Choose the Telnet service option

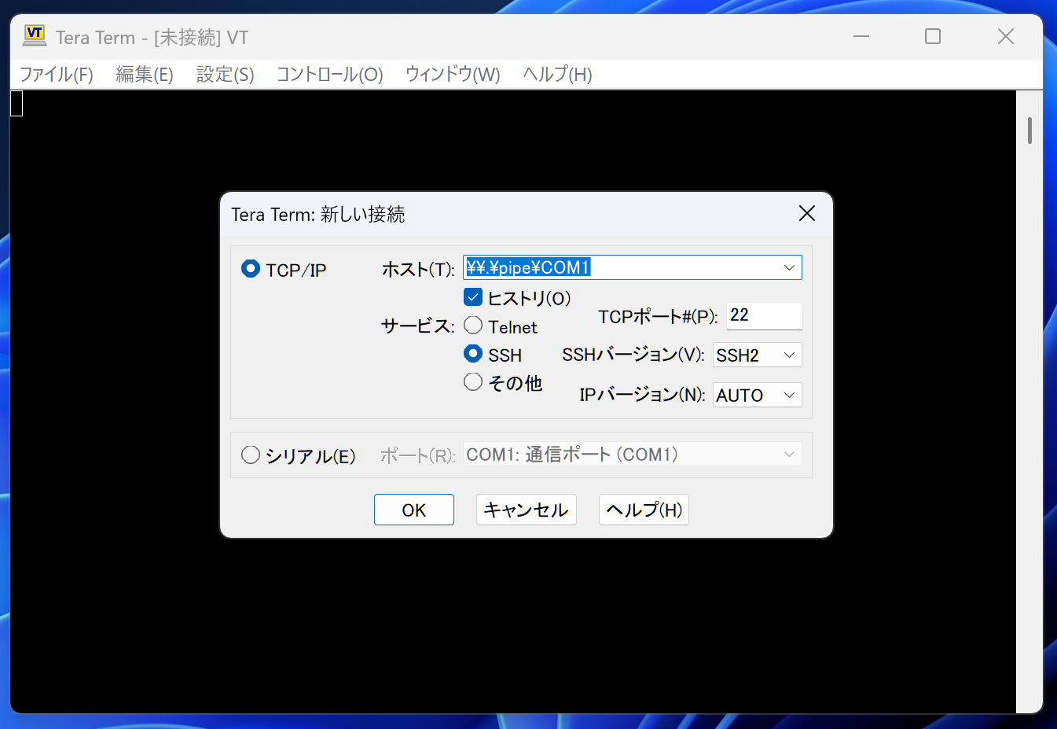(473, 326)
